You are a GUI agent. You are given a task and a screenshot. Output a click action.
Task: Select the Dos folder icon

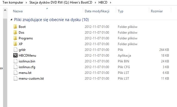tap(15, 33)
